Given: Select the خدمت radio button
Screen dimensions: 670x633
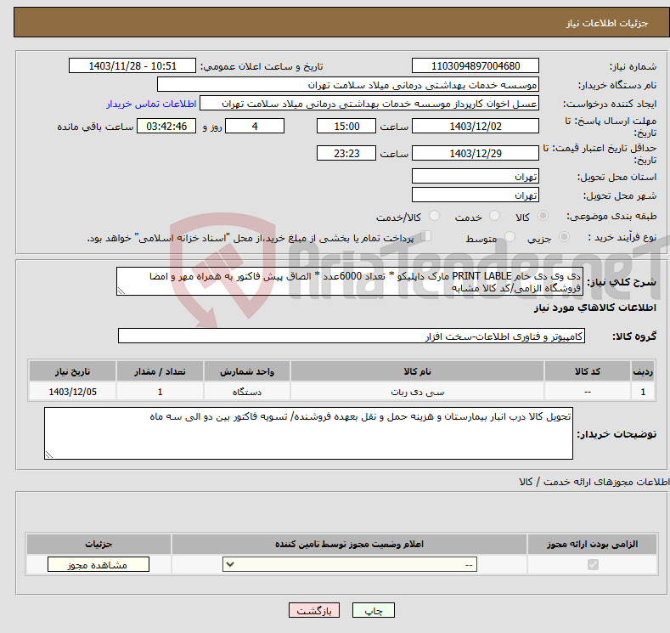Looking at the screenshot, I should [494, 217].
